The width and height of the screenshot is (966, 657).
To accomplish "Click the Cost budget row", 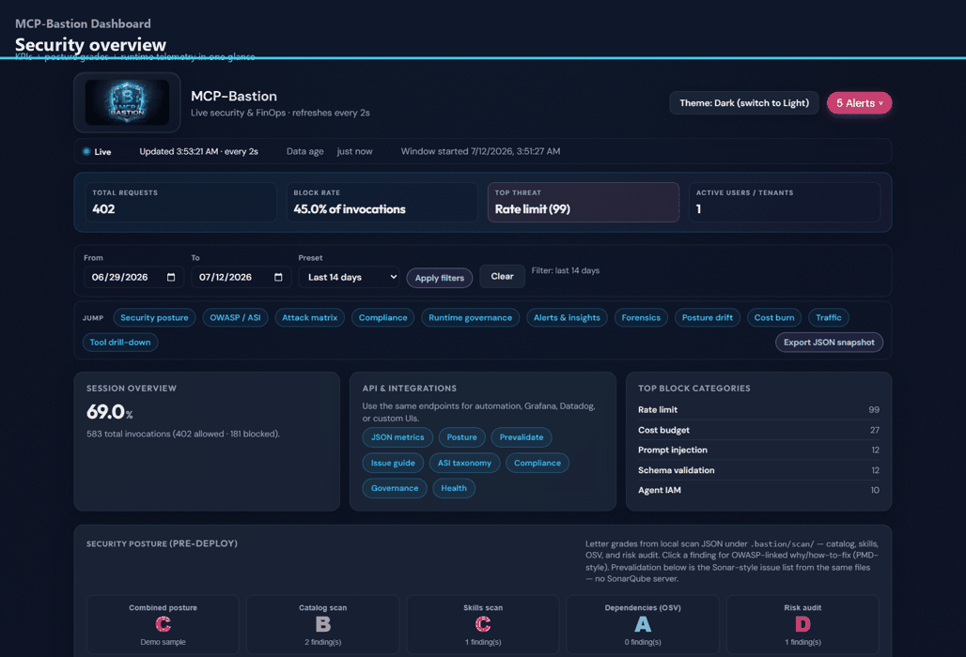I will pos(758,430).
